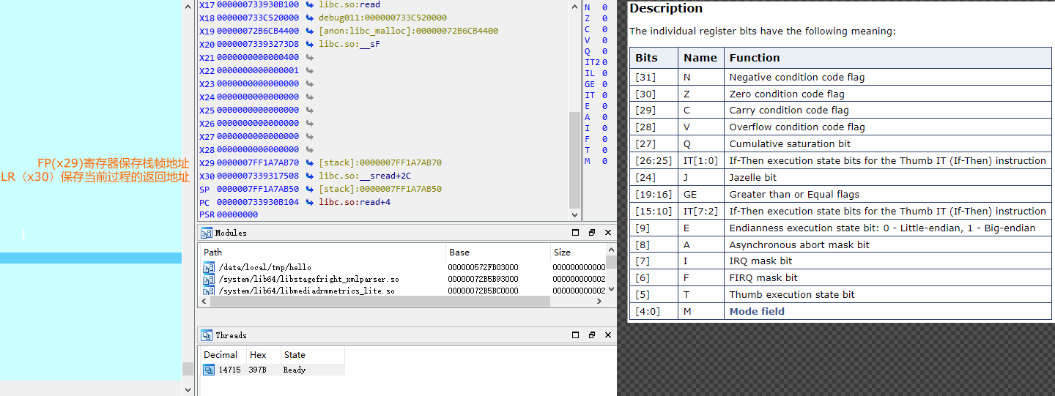
Task: Click the gray jump arrow beside X22
Action: [x=310, y=70]
